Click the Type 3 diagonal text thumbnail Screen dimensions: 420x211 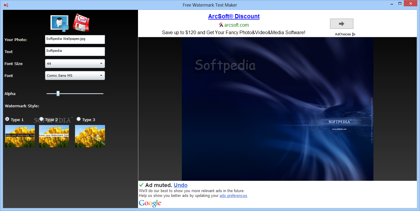coord(90,136)
